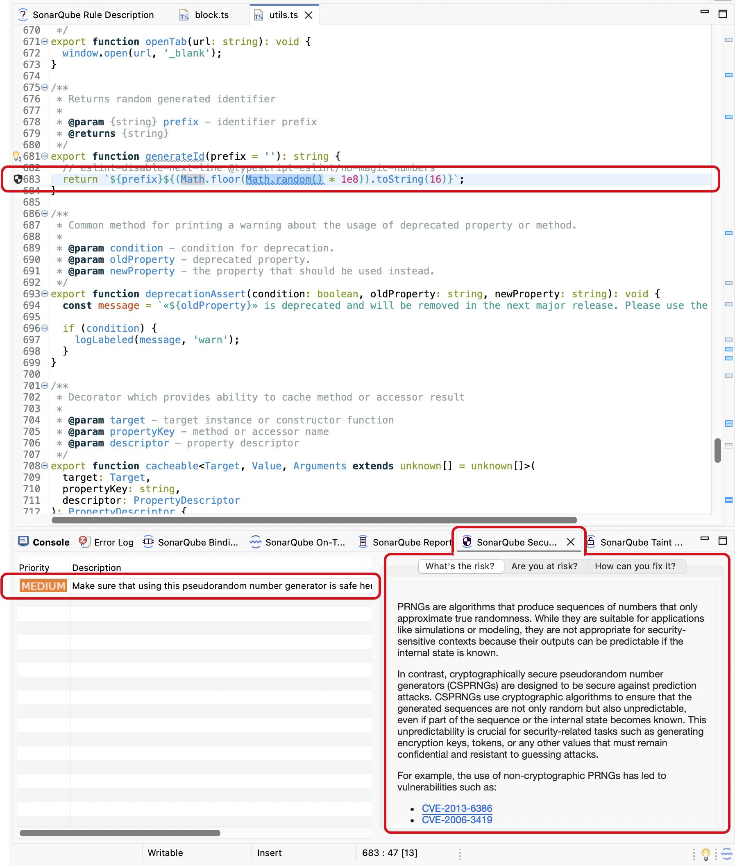Image resolution: width=735 pixels, height=865 pixels.
Task: Open the SonarQube Bindings view tab
Action: (191, 542)
